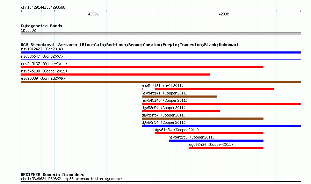The height and width of the screenshot is (184, 311).
Task: Open the nsv545153 (Cooper2011) blue bar
Action: coord(216,141)
